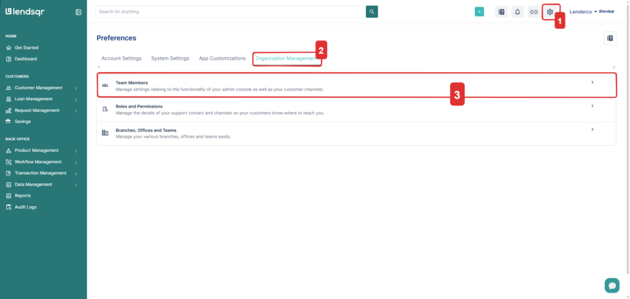The width and height of the screenshot is (630, 299).
Task: Open the live chat bubble widget
Action: point(612,285)
